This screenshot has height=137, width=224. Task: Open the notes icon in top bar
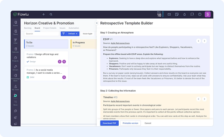coord(177,14)
